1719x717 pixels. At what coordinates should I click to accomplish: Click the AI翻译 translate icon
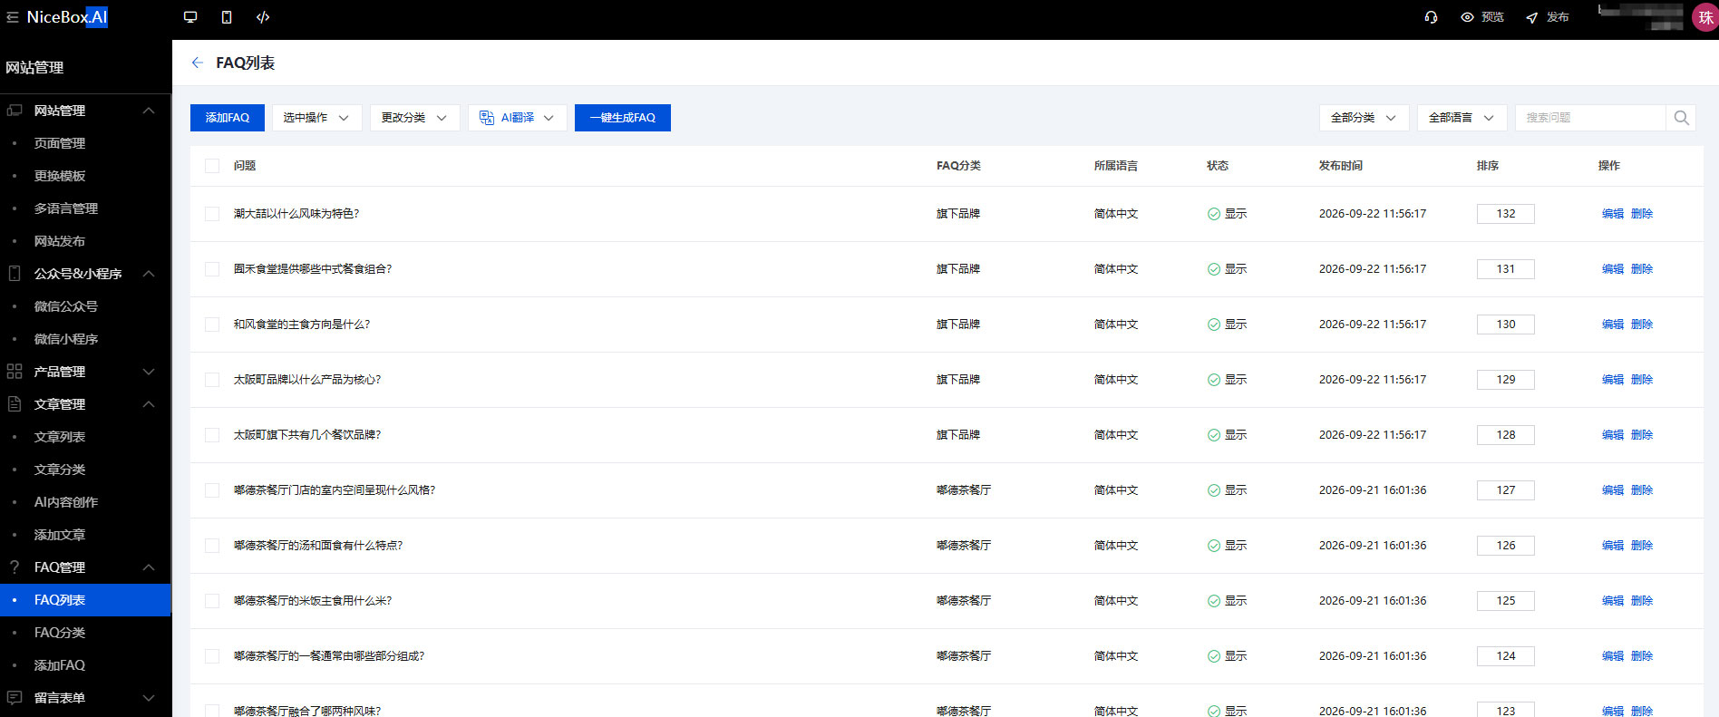click(x=487, y=118)
